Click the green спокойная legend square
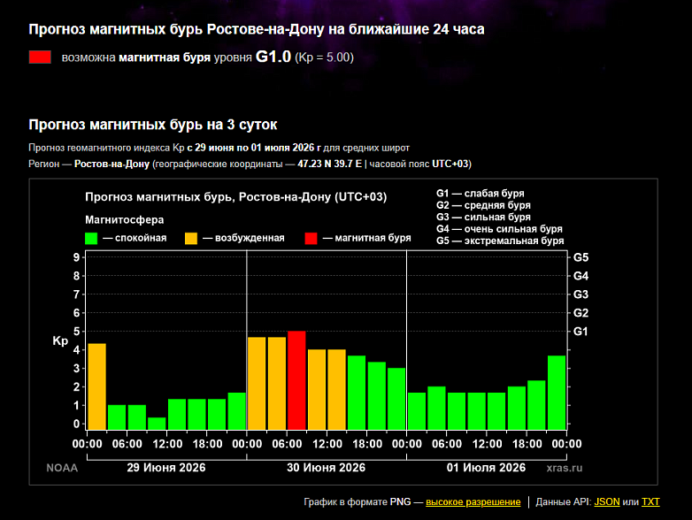Image resolution: width=692 pixels, height=520 pixels. pos(91,239)
